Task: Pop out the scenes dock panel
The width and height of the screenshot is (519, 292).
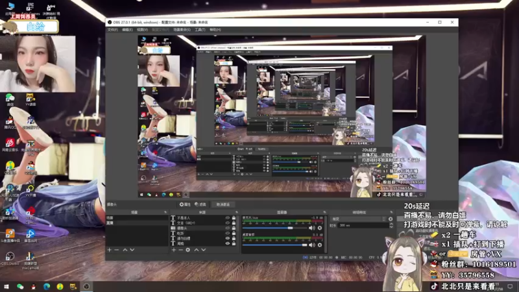Action: (165, 212)
